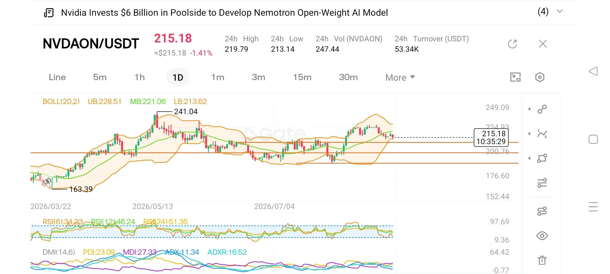Open the news article icon
Image resolution: width=610 pixels, height=274 pixels.
[x=49, y=13]
